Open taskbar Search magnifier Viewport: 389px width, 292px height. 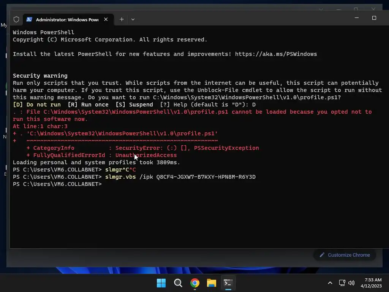[x=178, y=283]
